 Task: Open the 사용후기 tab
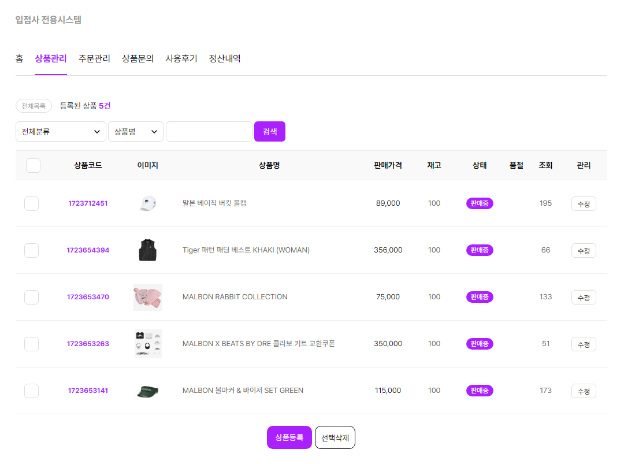pyautogui.click(x=181, y=58)
